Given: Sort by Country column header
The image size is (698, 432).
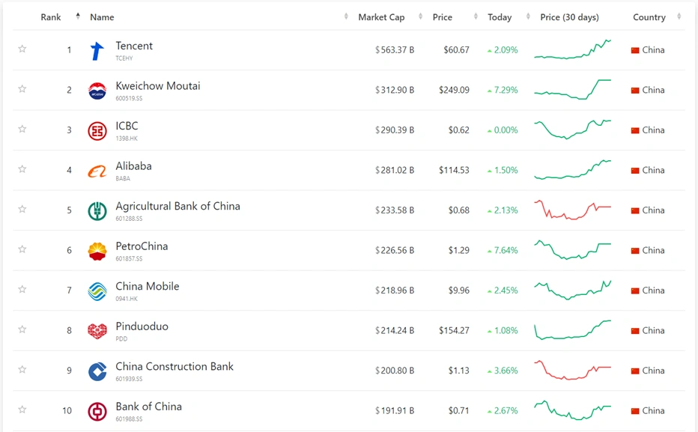Looking at the screenshot, I should [x=649, y=17].
